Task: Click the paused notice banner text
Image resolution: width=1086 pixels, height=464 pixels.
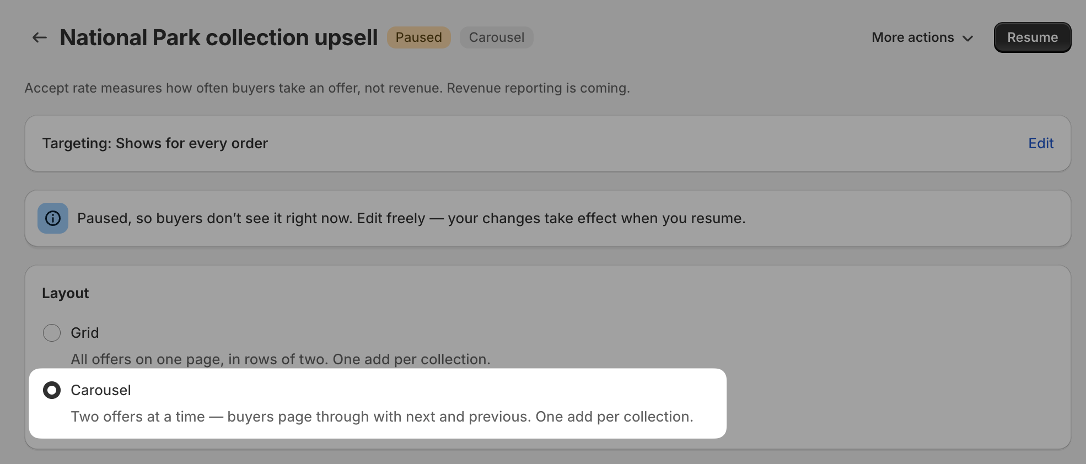Action: coord(411,218)
